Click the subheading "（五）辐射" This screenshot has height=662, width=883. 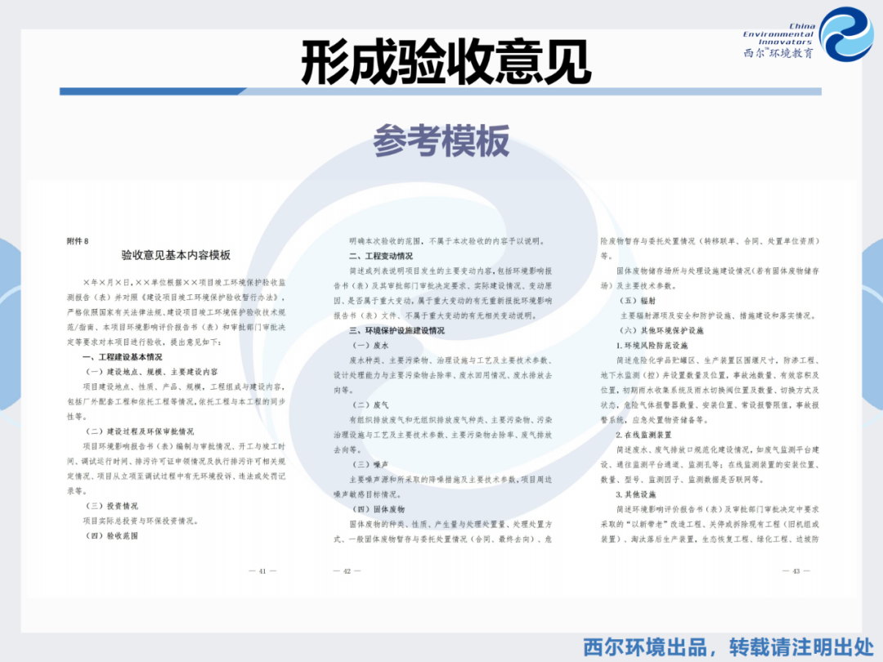(638, 301)
